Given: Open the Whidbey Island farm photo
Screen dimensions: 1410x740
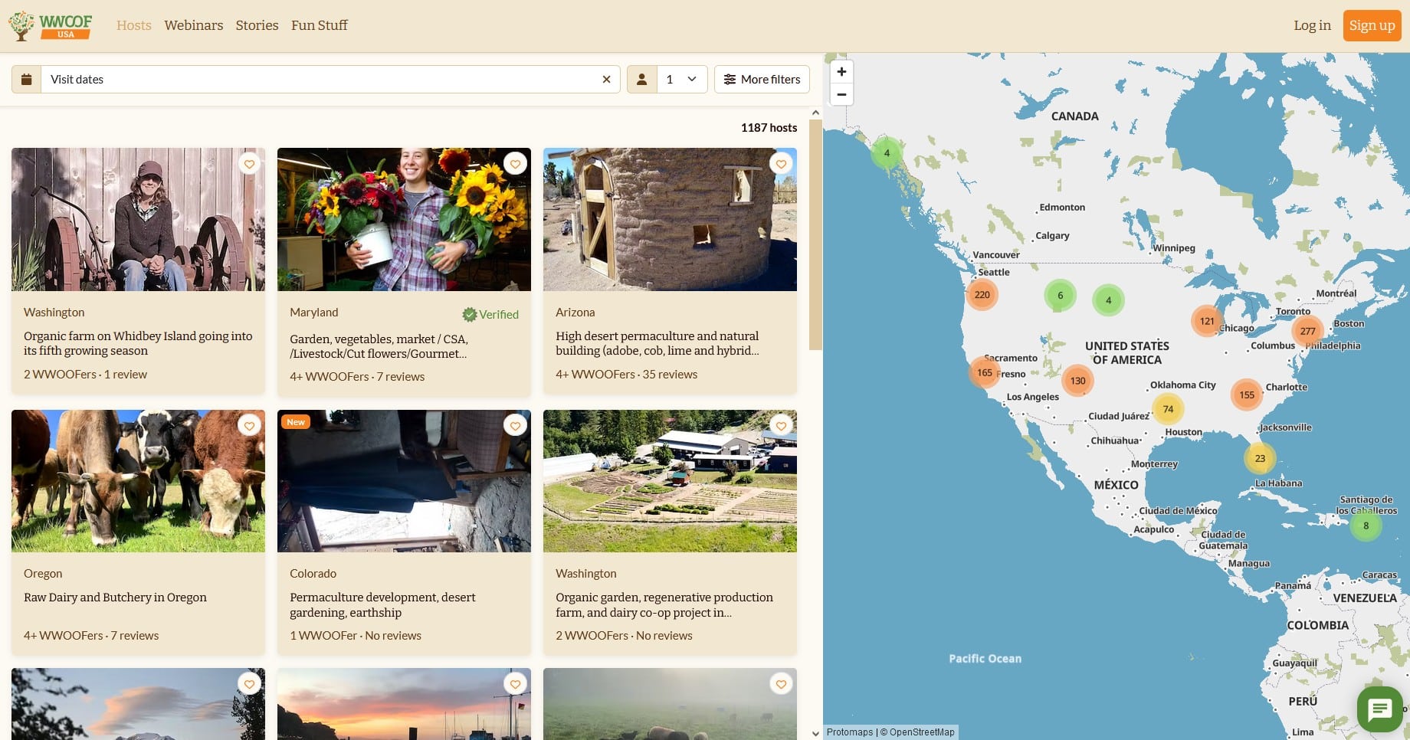Looking at the screenshot, I should (x=138, y=220).
